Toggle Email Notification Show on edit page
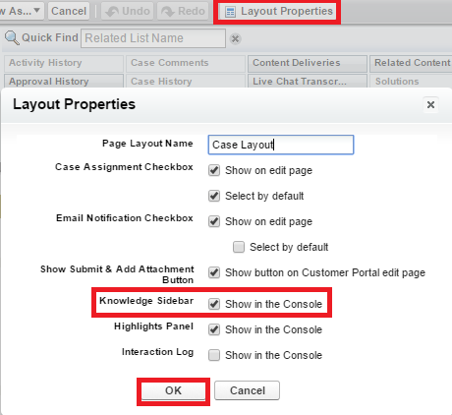 214,221
